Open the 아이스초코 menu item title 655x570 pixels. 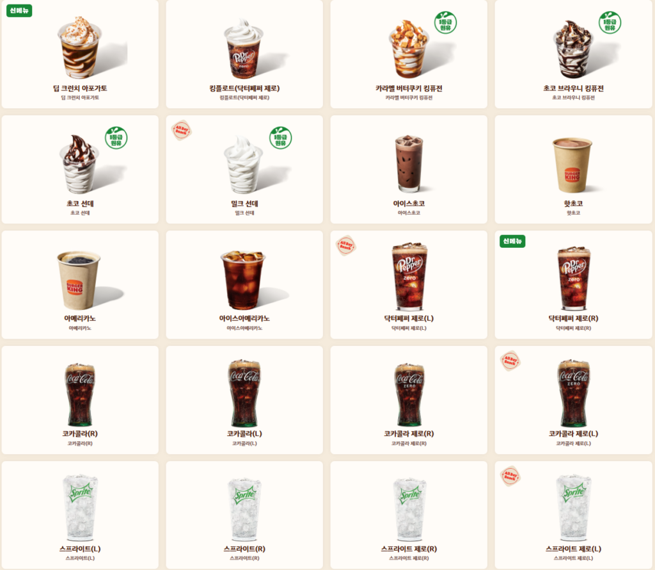pyautogui.click(x=409, y=204)
